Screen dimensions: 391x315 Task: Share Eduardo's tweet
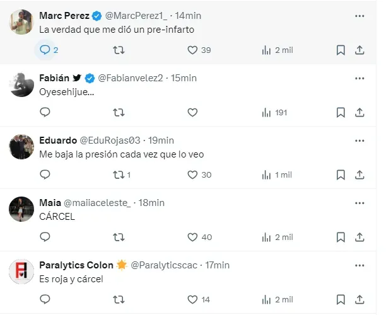[359, 175]
